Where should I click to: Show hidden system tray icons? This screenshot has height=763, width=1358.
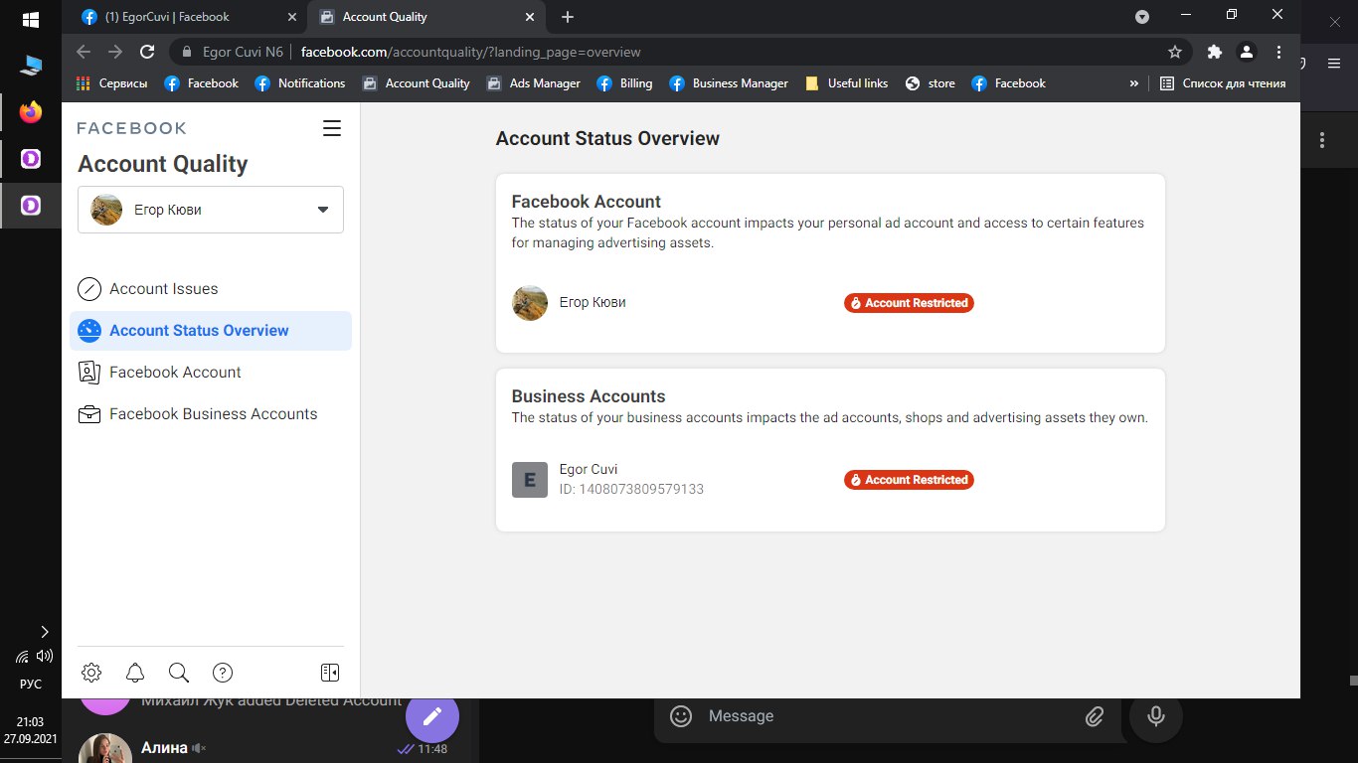[44, 631]
